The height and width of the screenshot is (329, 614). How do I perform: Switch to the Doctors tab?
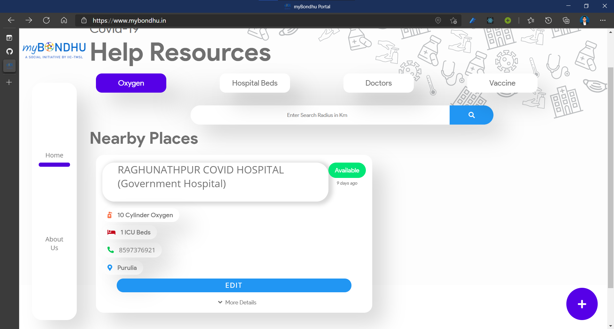[378, 83]
